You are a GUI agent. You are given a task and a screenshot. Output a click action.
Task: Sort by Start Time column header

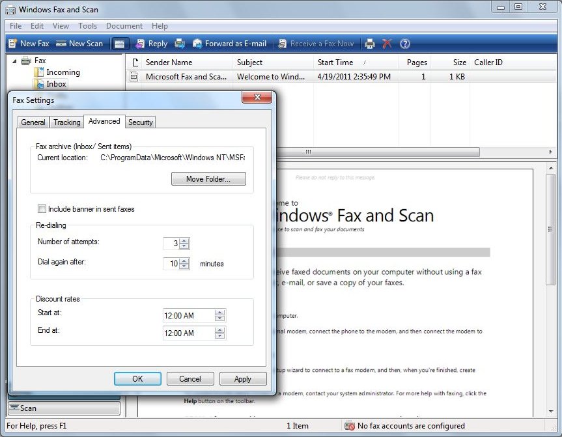(x=356, y=63)
